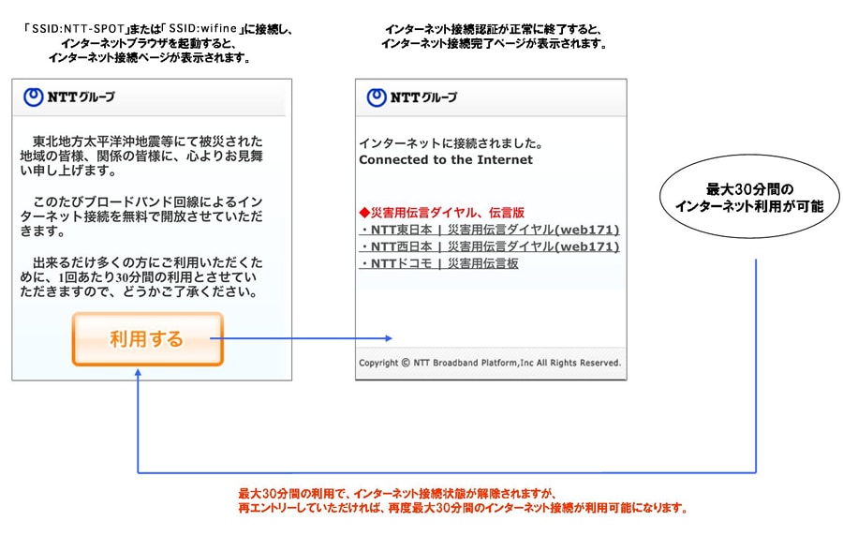Click the caption mentioning SSID:NTT-SPOT

tap(157, 43)
